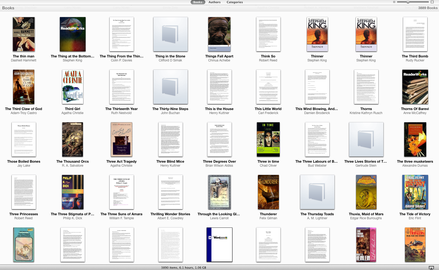Click the title 'Thrilling Wonder Stories'
The width and height of the screenshot is (439, 270).
point(170,214)
